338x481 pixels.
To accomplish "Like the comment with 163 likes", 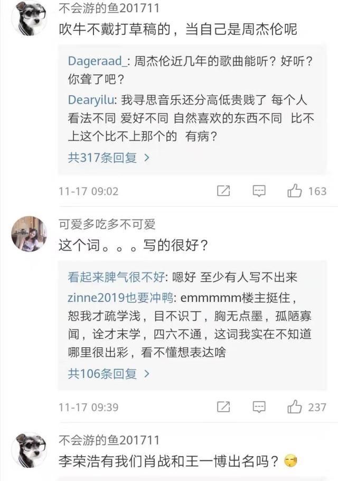I will [295, 191].
